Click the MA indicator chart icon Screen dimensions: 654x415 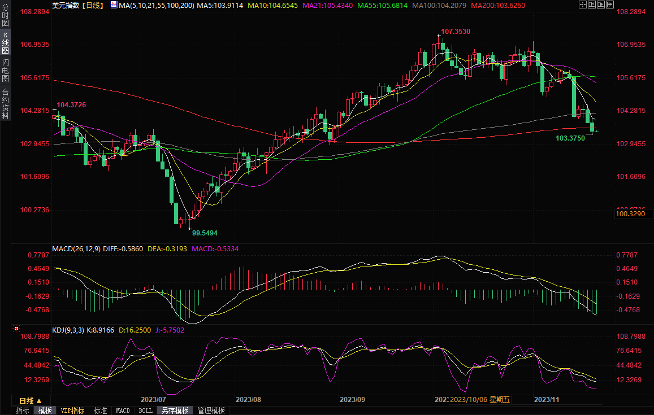click(x=114, y=5)
